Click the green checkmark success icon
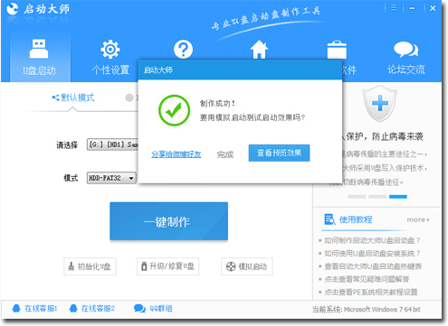This screenshot has width=448, height=326. pyautogui.click(x=174, y=110)
